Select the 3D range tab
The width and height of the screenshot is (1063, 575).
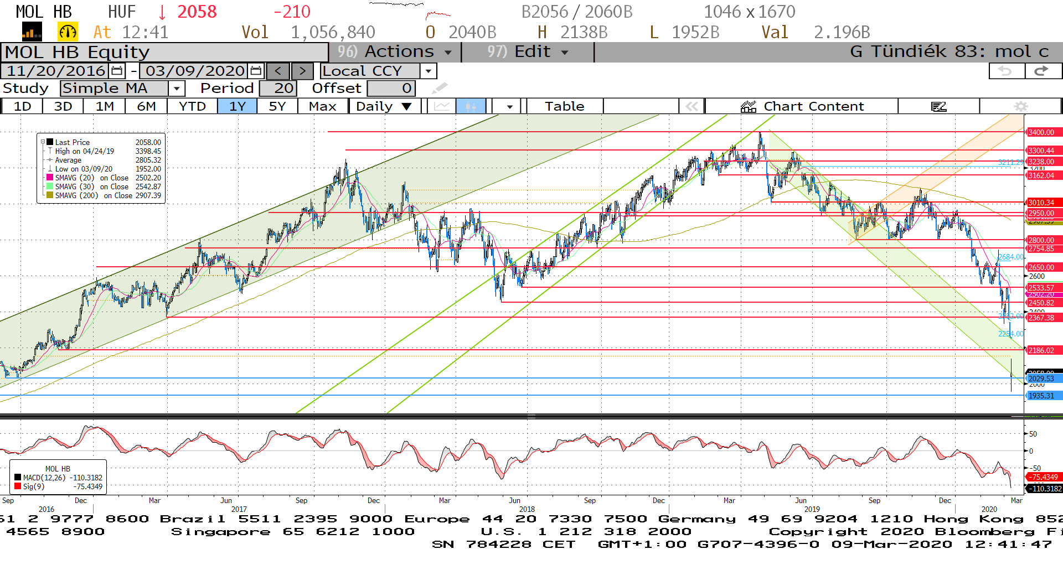[63, 106]
